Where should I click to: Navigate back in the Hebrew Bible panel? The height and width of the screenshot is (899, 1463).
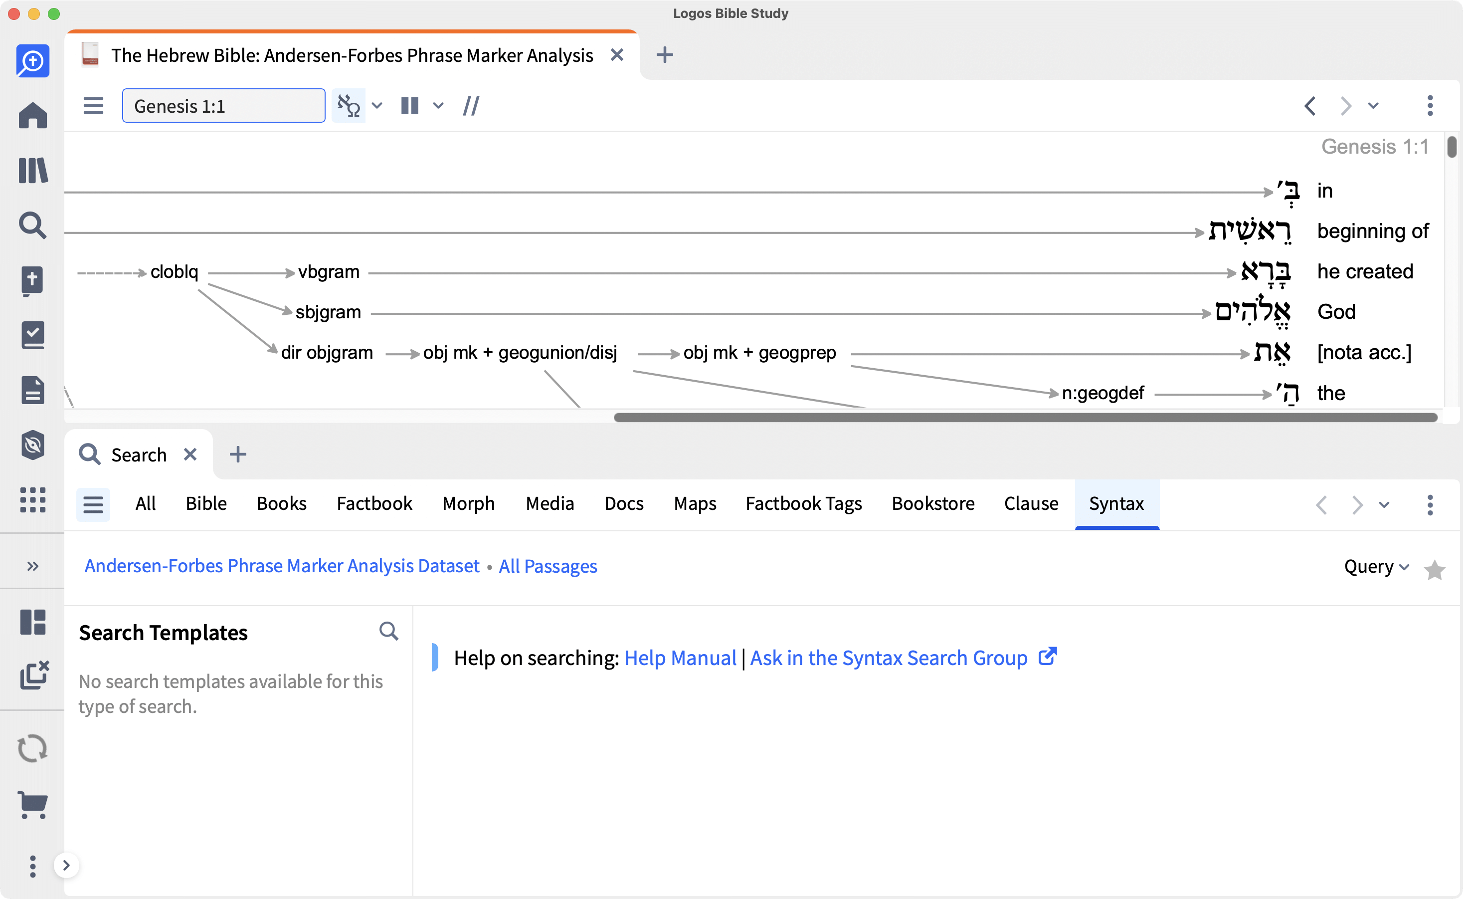click(1310, 106)
